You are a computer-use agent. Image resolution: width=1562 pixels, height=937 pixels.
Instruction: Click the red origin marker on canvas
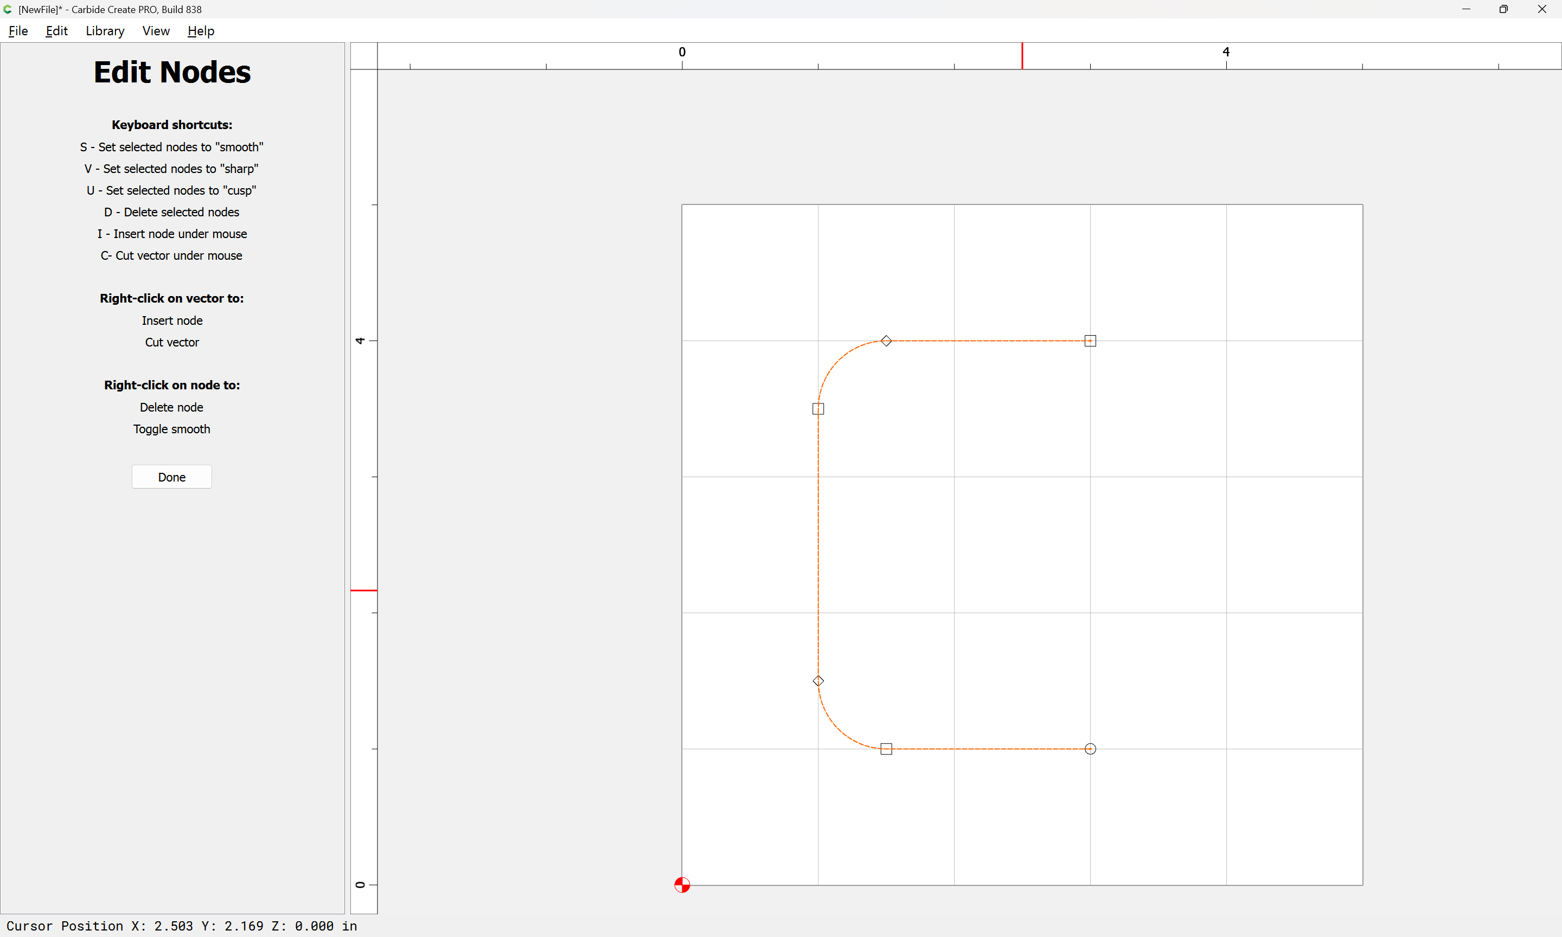pos(682,884)
